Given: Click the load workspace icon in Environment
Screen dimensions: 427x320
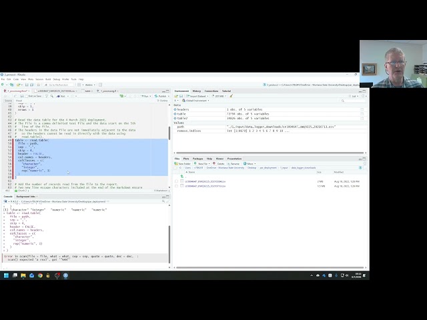Looking at the screenshot, I should point(176,96).
